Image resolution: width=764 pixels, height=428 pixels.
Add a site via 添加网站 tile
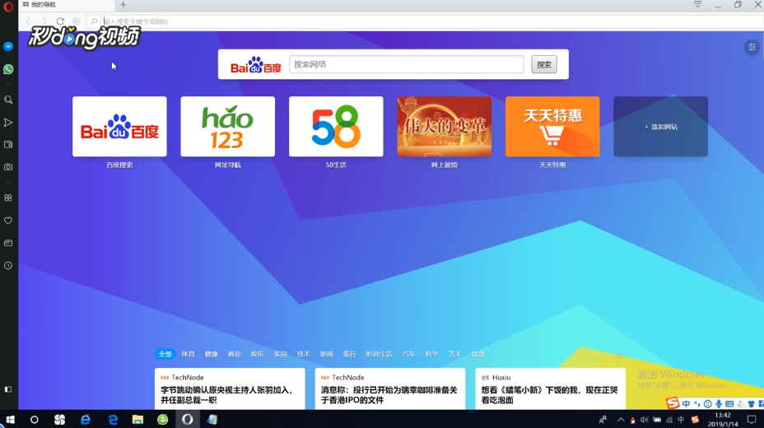click(660, 127)
